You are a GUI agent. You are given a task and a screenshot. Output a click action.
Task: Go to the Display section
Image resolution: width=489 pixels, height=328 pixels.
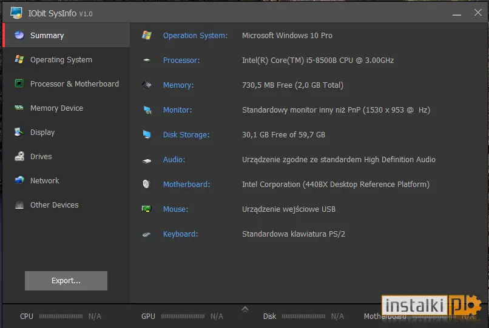66,133
